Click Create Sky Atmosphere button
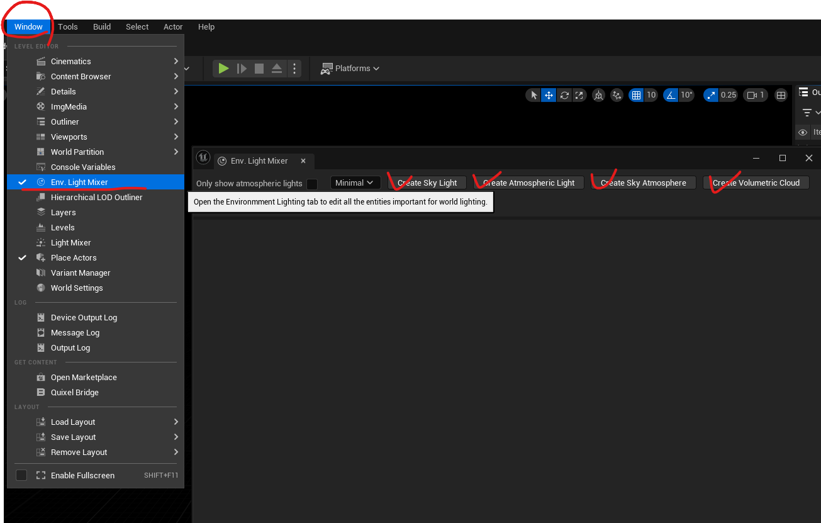Screen dimensions: 821x523 click(x=643, y=183)
